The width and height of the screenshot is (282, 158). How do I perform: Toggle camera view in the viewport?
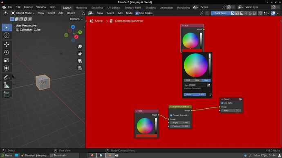coord(80,61)
